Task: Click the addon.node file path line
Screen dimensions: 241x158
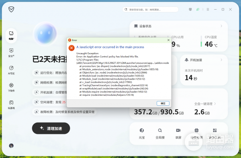Action: [123, 63]
